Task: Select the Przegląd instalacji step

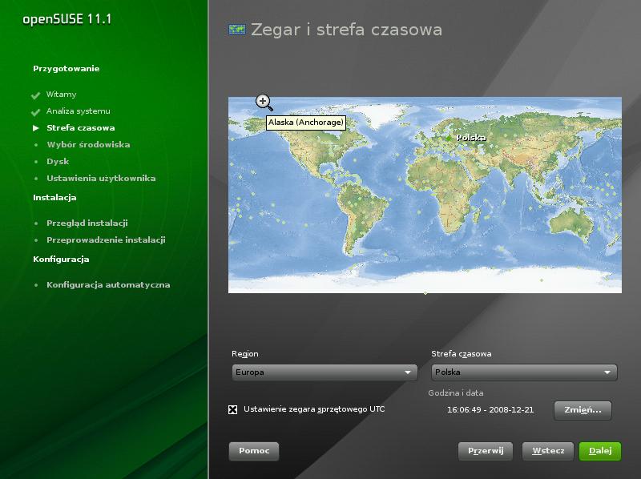Action: (87, 223)
